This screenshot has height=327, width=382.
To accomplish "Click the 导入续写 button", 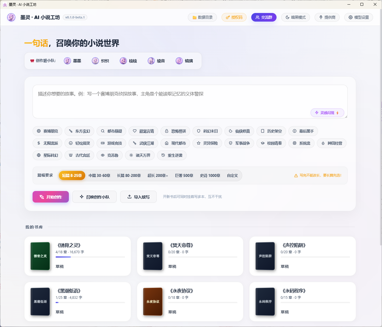I will (138, 197).
